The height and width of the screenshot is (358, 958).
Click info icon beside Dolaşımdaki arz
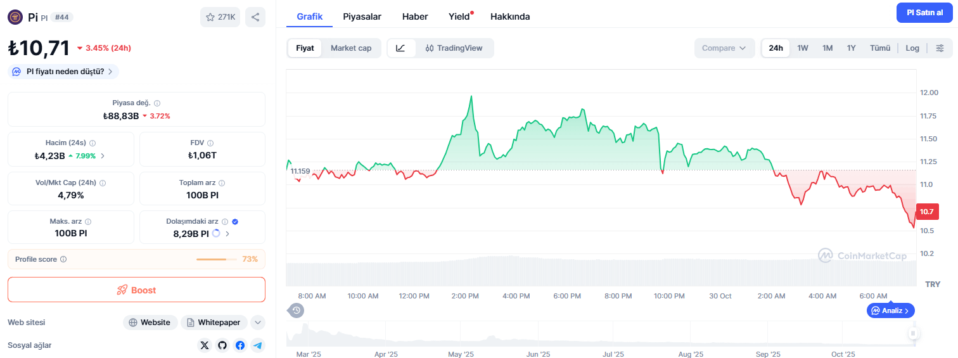224,222
